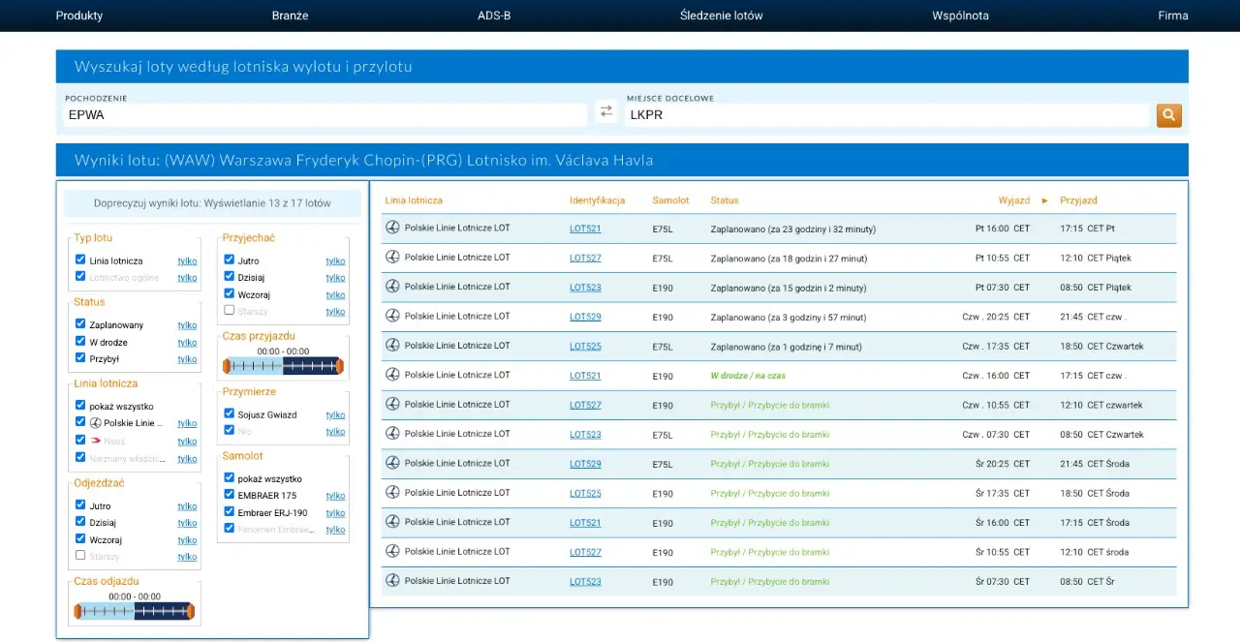
Task: Click the red Neos airline icon in filters
Action: point(96,441)
